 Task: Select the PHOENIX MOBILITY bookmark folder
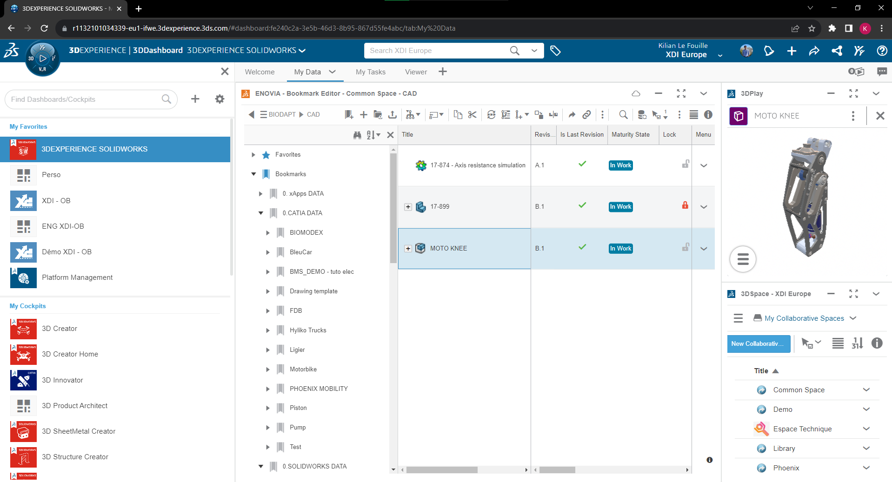[x=319, y=389]
